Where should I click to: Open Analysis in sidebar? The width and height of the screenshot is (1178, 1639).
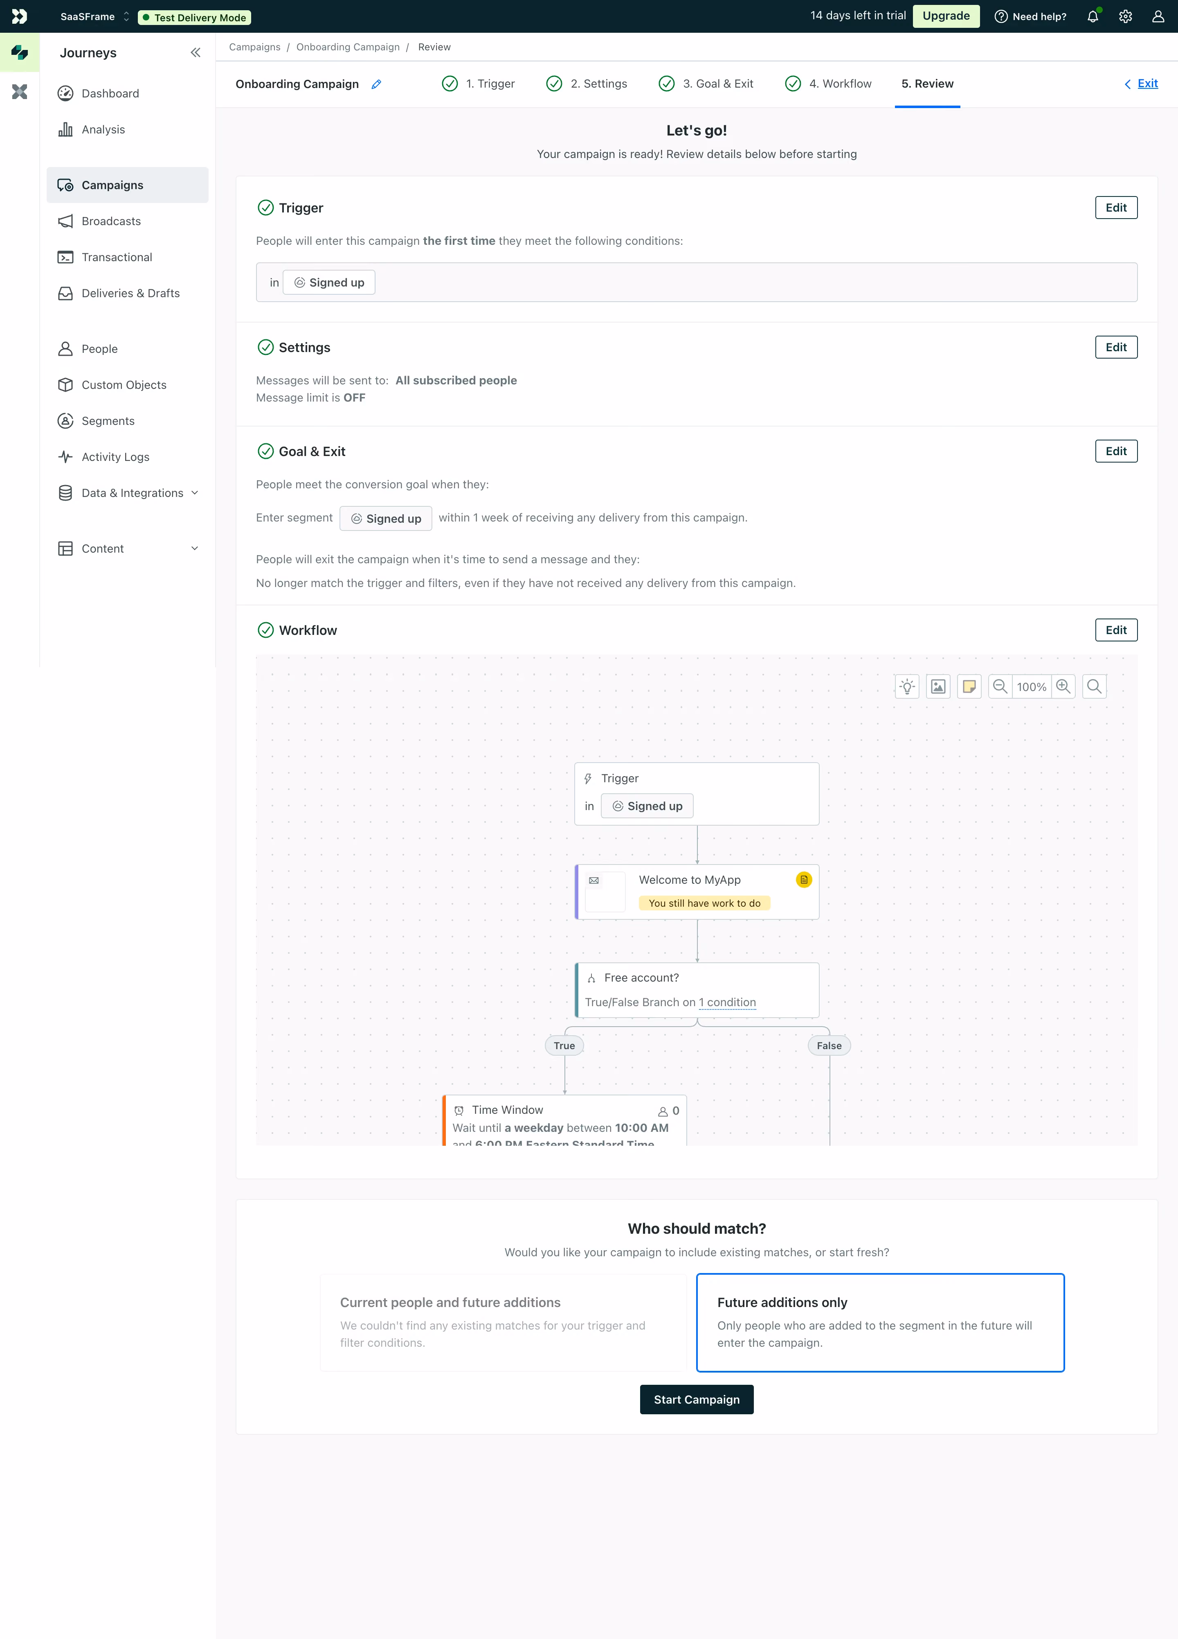(127, 129)
